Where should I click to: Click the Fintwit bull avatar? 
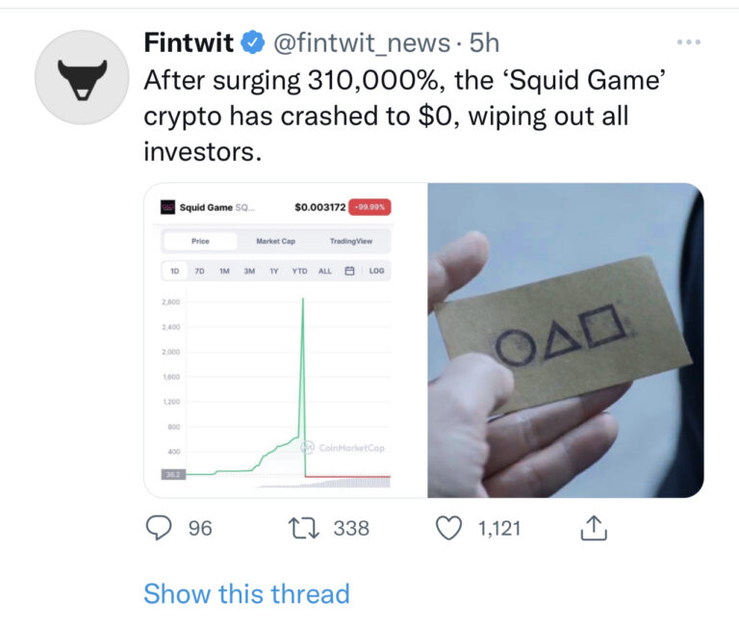pos(82,77)
